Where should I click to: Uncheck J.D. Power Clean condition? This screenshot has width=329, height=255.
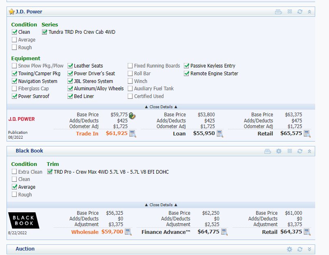pyautogui.click(x=14, y=32)
